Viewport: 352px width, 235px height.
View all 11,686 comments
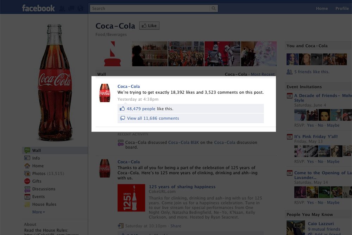coord(153,118)
